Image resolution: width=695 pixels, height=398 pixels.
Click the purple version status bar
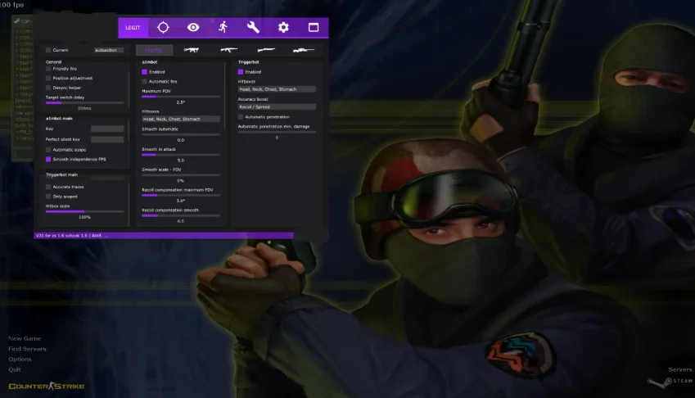(164, 235)
